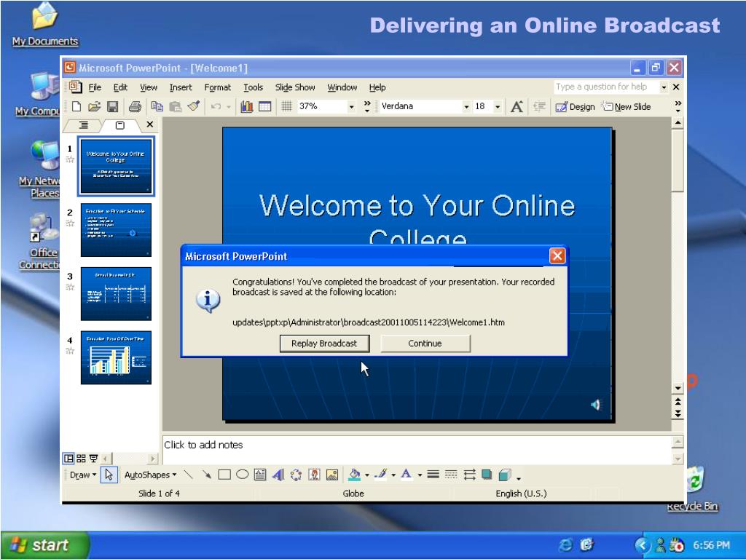Select the Line drawing tool
The image size is (746, 559).
[x=189, y=475]
